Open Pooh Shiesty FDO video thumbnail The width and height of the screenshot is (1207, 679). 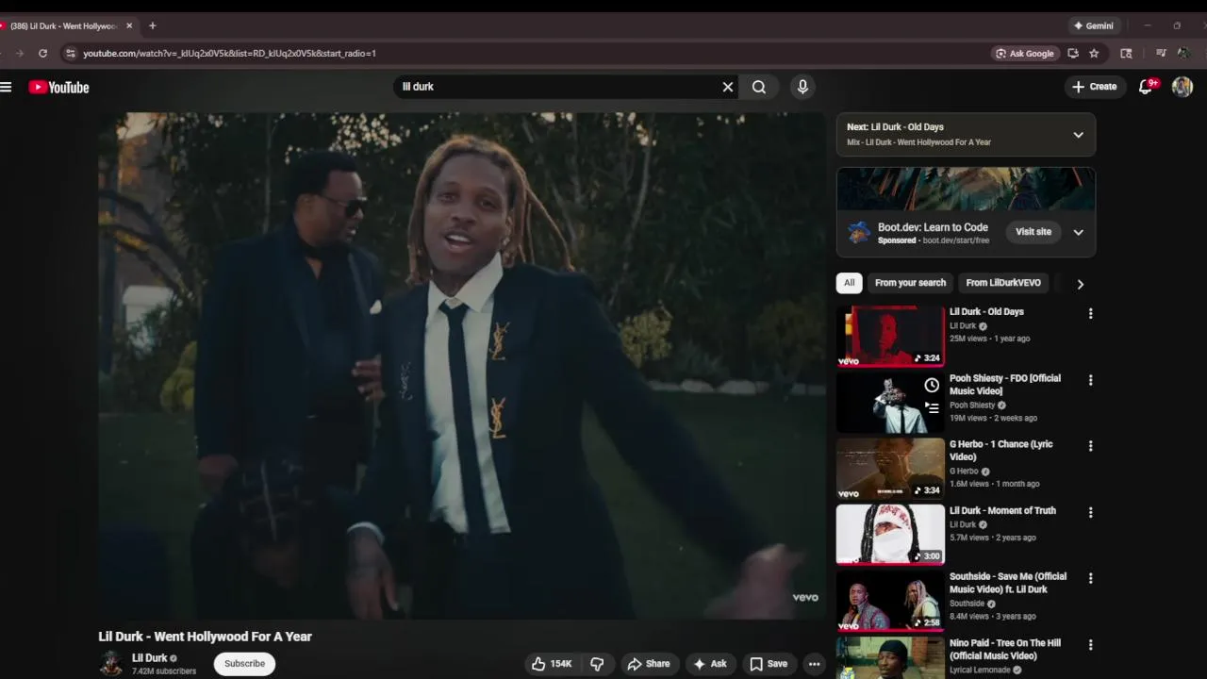pos(890,402)
